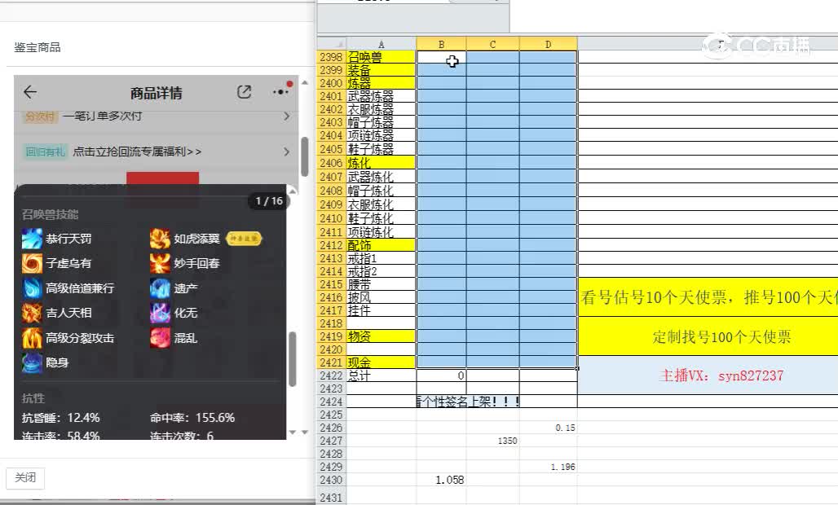
Task: Click the cell showing 总计 value 0
Action: (x=441, y=375)
